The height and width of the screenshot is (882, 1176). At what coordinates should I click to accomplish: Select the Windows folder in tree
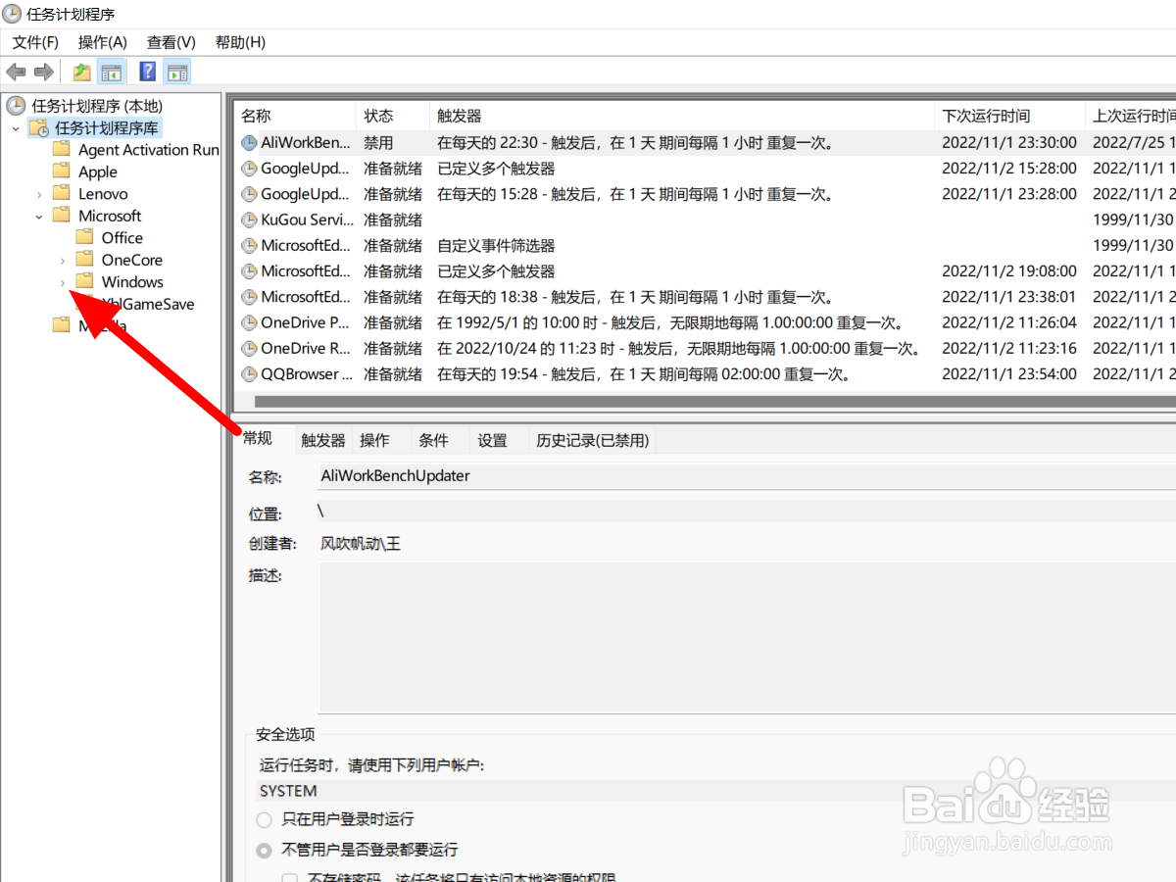point(132,282)
